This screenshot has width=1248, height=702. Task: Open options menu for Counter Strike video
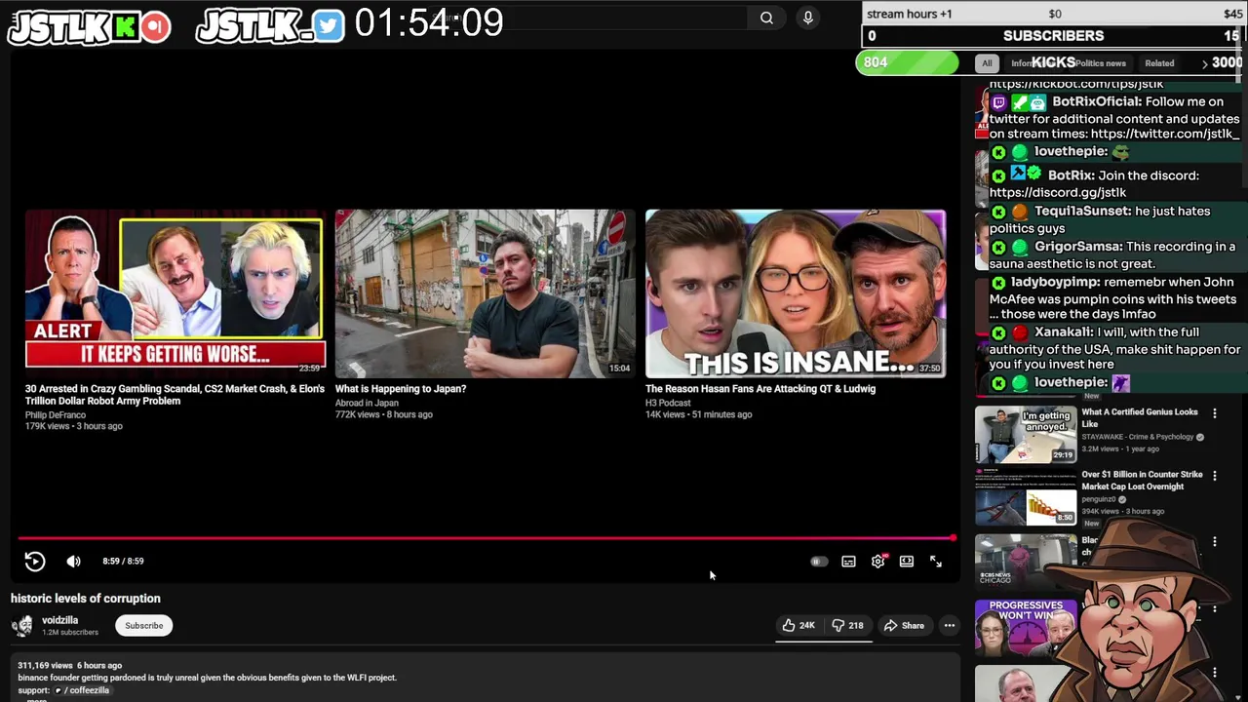point(1214,476)
